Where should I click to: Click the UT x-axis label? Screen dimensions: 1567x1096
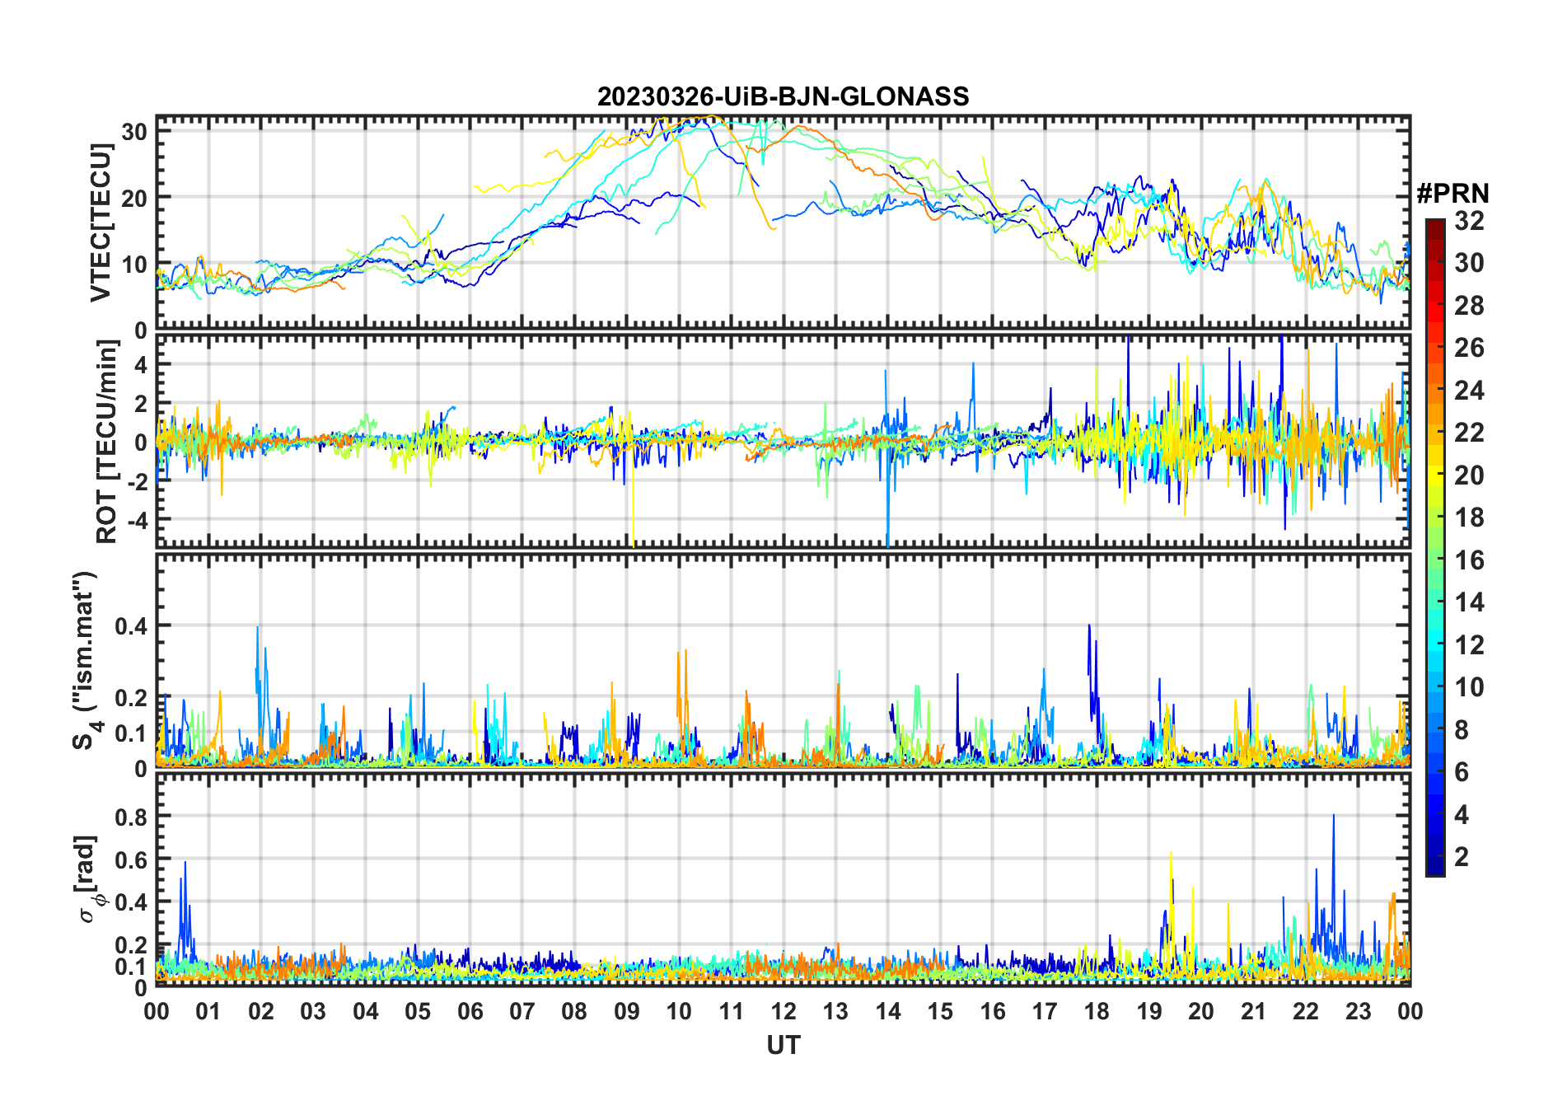pyautogui.click(x=783, y=1045)
